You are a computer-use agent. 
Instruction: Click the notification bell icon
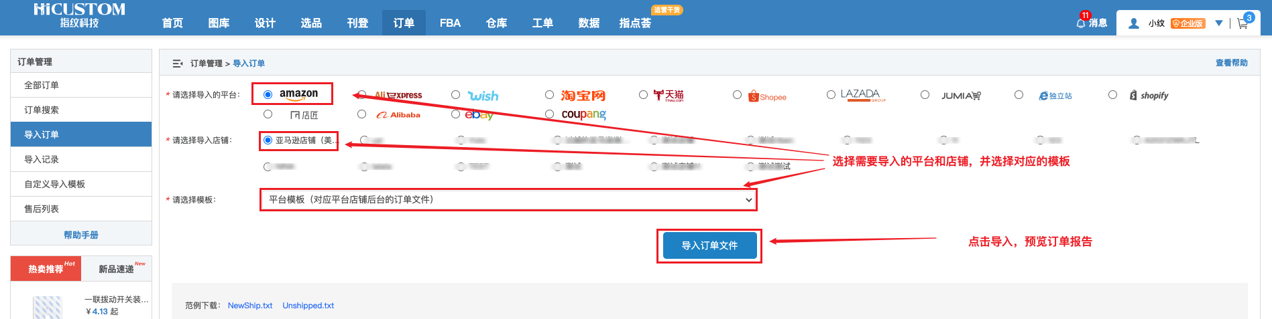[x=1080, y=23]
